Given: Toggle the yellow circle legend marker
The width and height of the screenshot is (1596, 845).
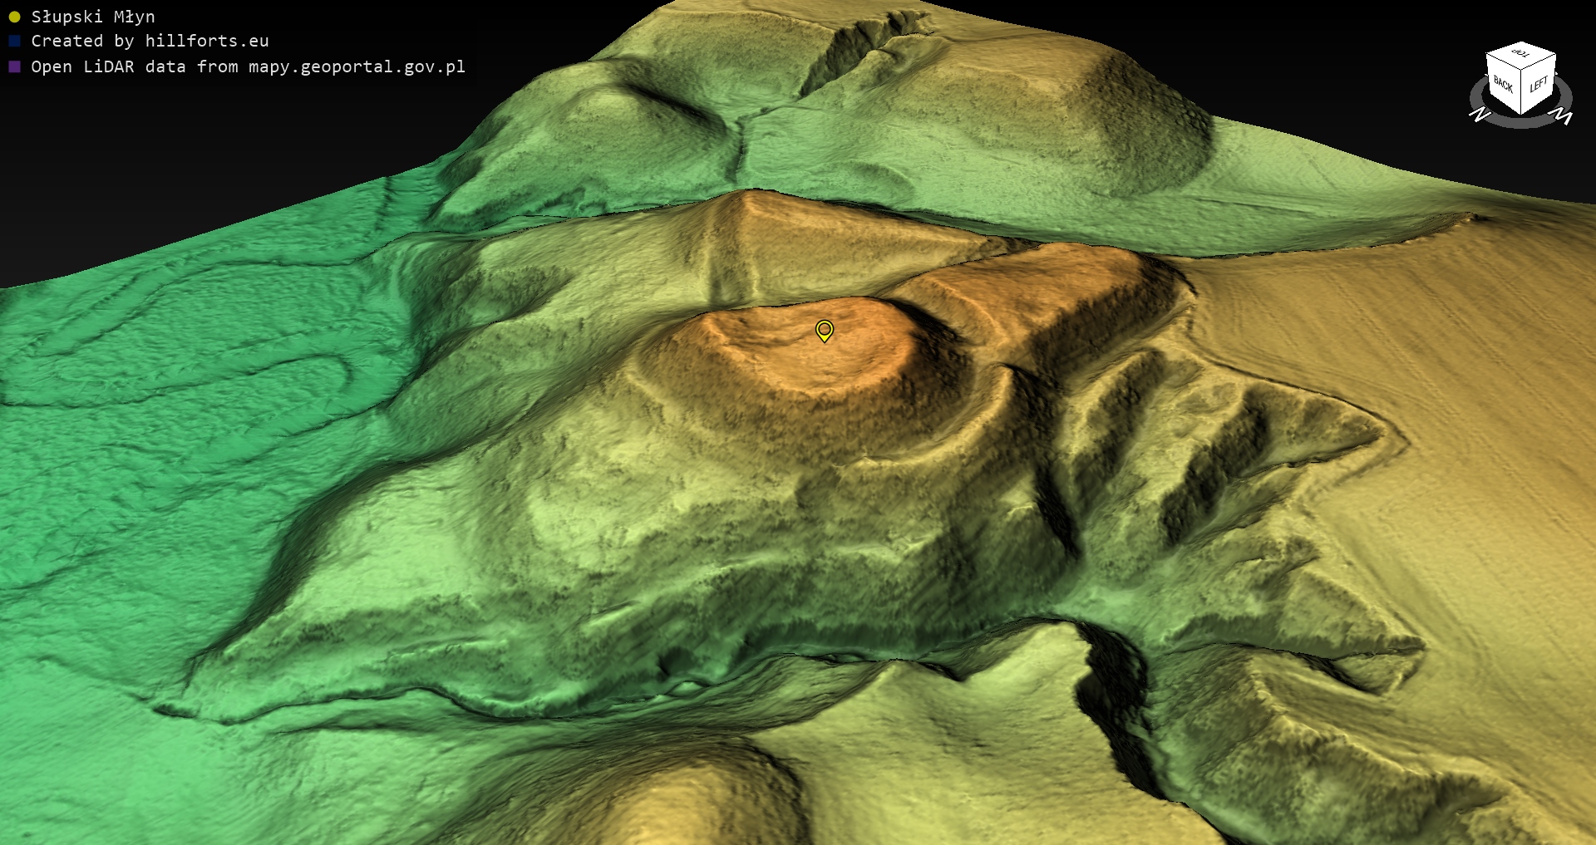Looking at the screenshot, I should coord(14,17).
